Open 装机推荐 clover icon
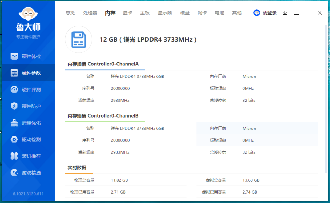Viewport: 330px width, 203px height. [14, 156]
